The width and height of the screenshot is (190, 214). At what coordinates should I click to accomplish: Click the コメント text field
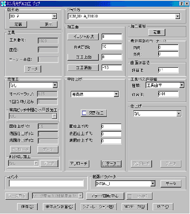pyautogui.click(x=46, y=183)
